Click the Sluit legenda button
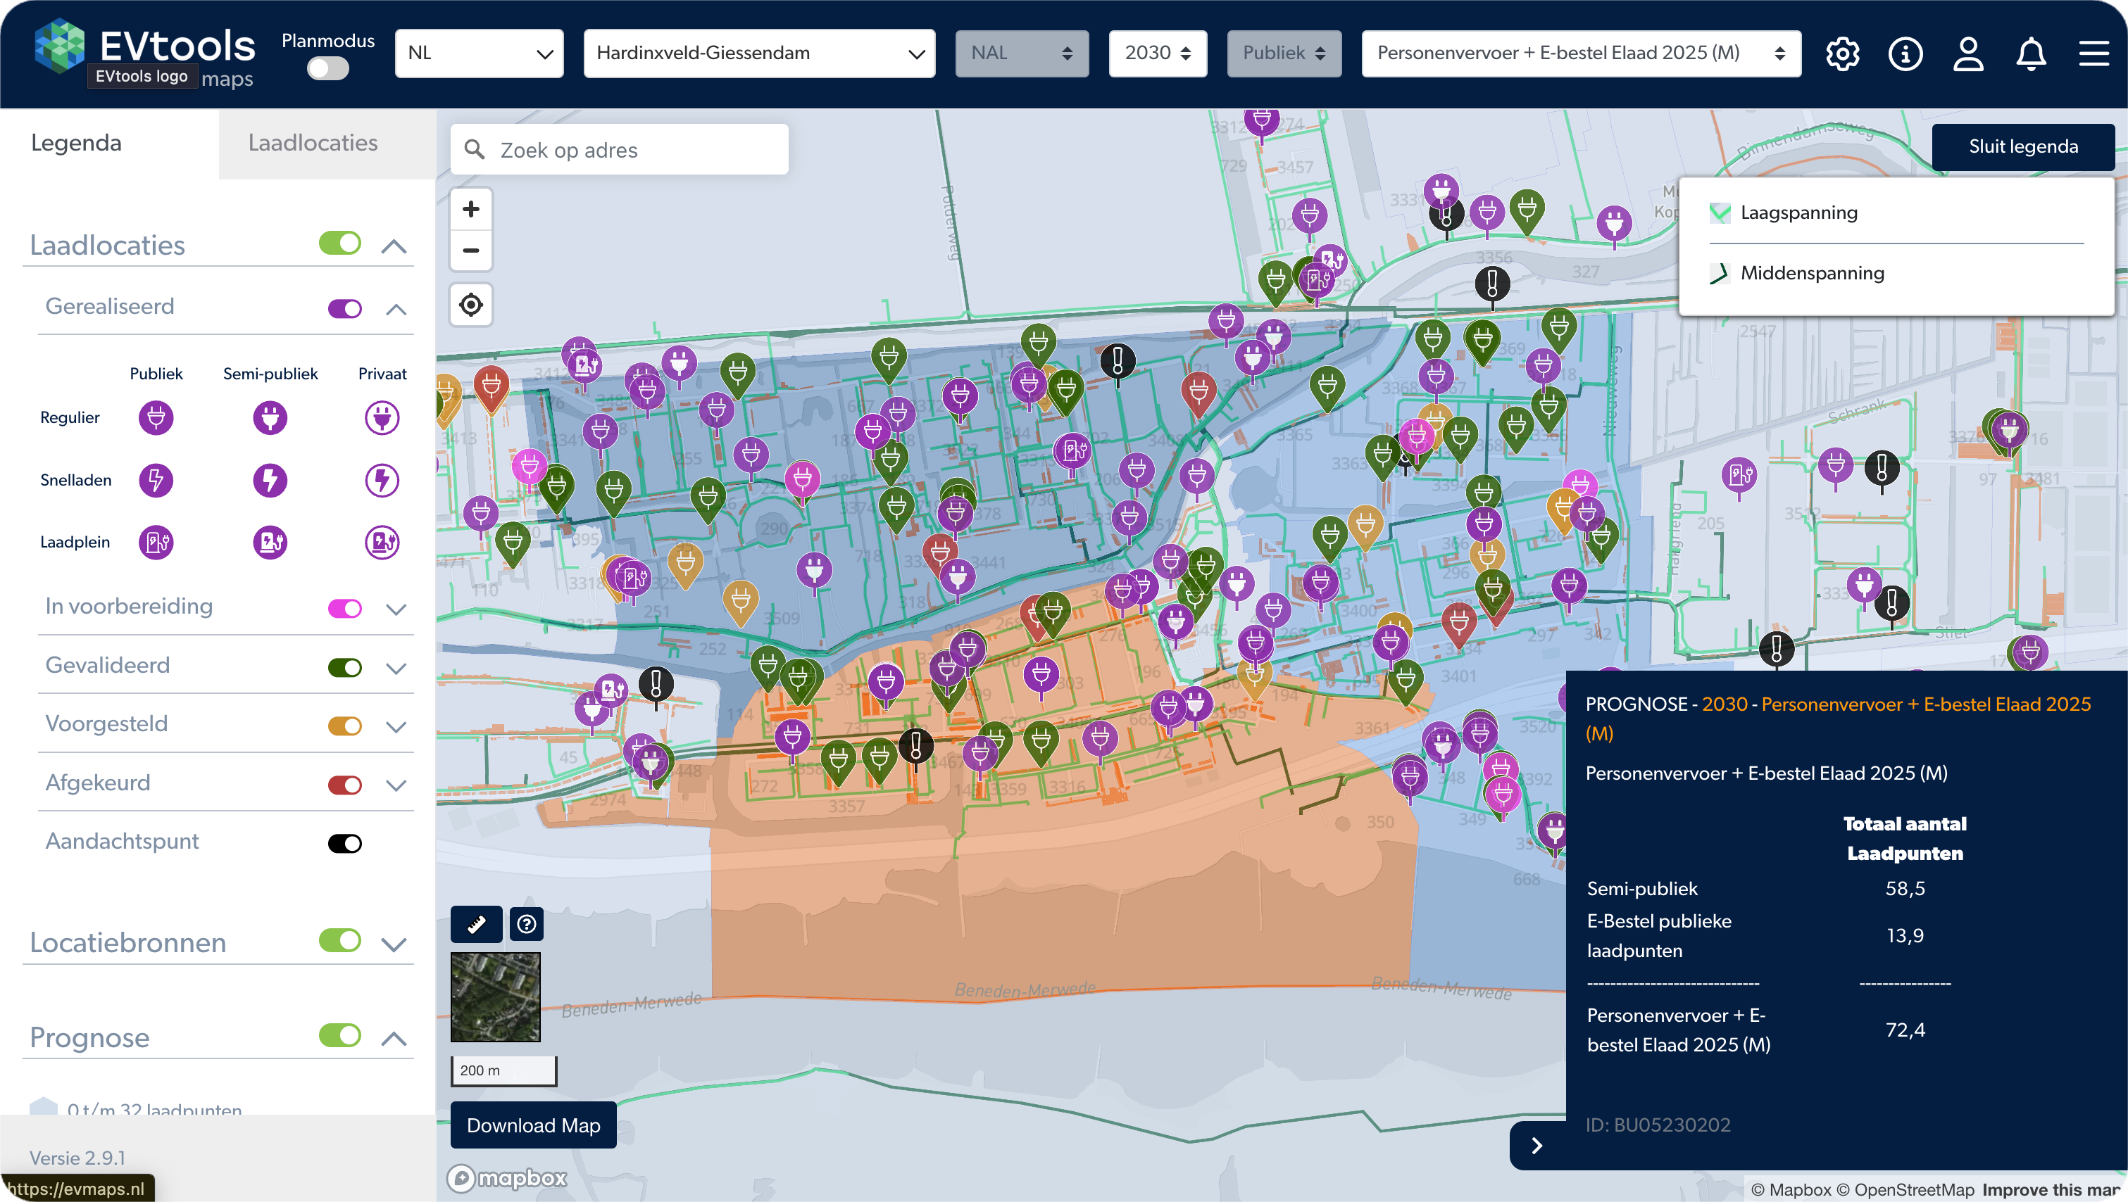Viewport: 2128px width, 1202px height. [x=2022, y=147]
